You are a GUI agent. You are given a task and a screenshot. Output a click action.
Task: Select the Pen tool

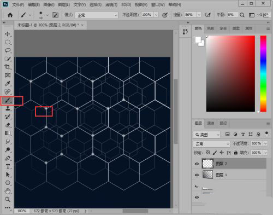[x=8, y=158]
